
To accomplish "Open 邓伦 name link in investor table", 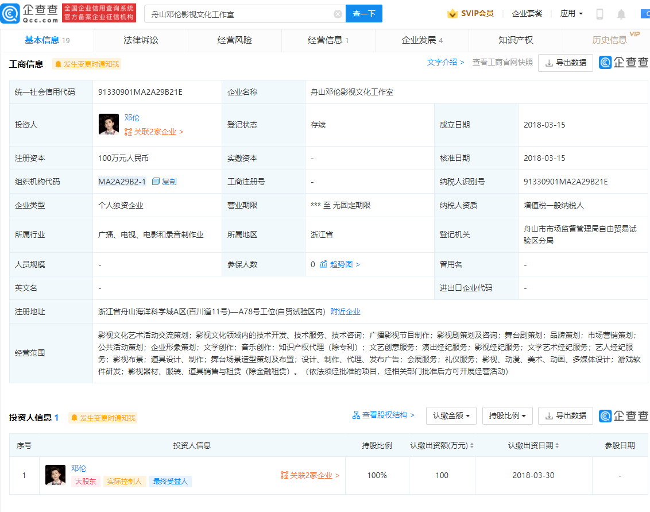I will pyautogui.click(x=78, y=468).
